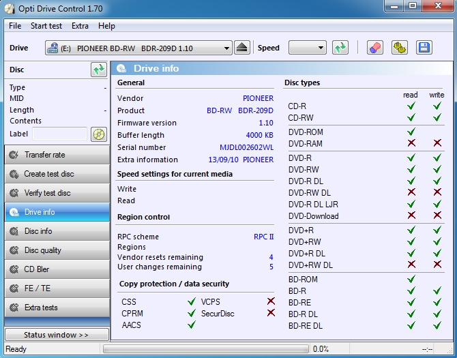Click the Transfer rate disc icon

[14, 155]
